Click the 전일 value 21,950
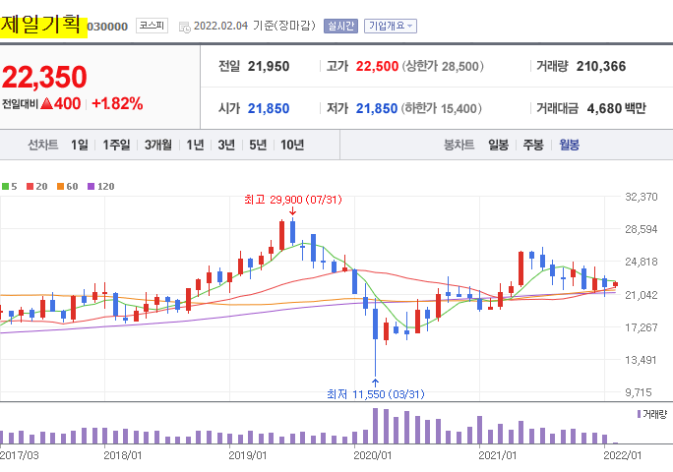Image resolution: width=673 pixels, height=472 pixels. (x=269, y=67)
